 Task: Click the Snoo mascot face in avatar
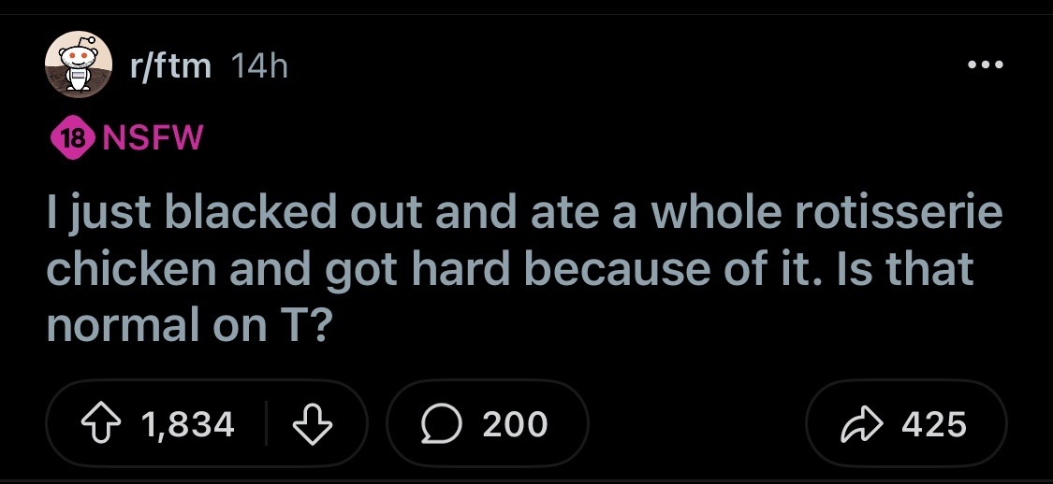click(80, 58)
